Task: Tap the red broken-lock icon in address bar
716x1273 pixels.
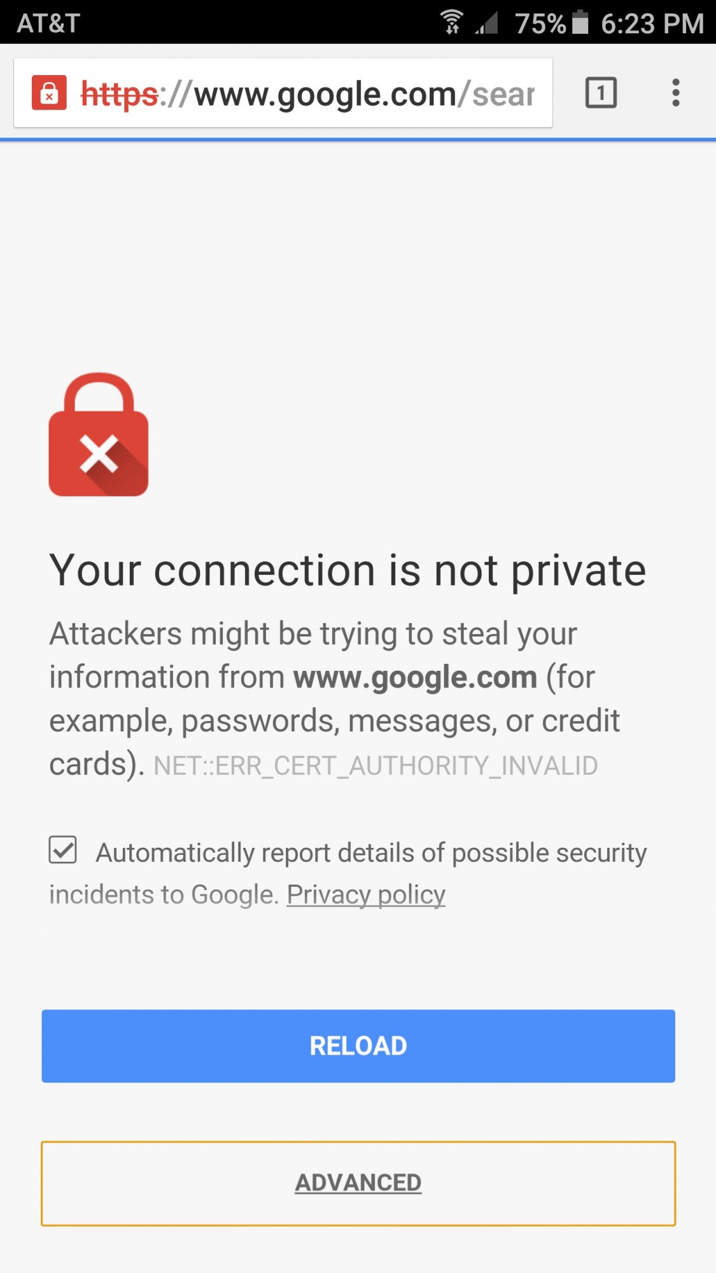Action: pyautogui.click(x=49, y=93)
